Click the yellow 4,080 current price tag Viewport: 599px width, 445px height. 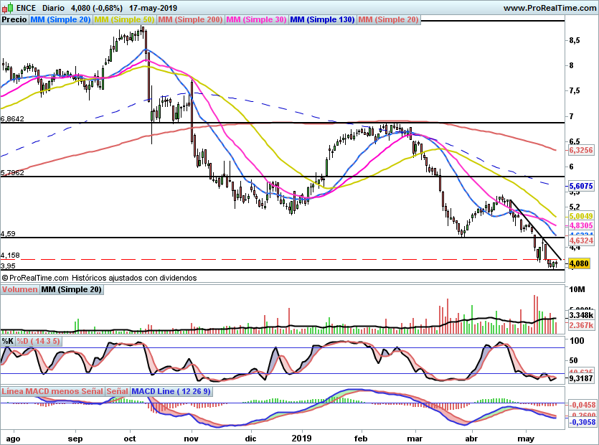[x=579, y=263]
